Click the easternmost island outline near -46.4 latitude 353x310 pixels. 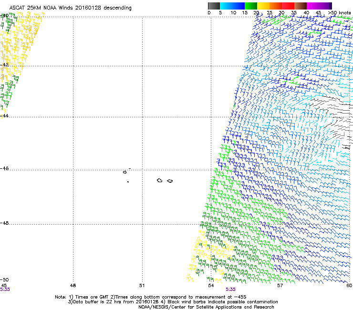pyautogui.click(x=170, y=181)
